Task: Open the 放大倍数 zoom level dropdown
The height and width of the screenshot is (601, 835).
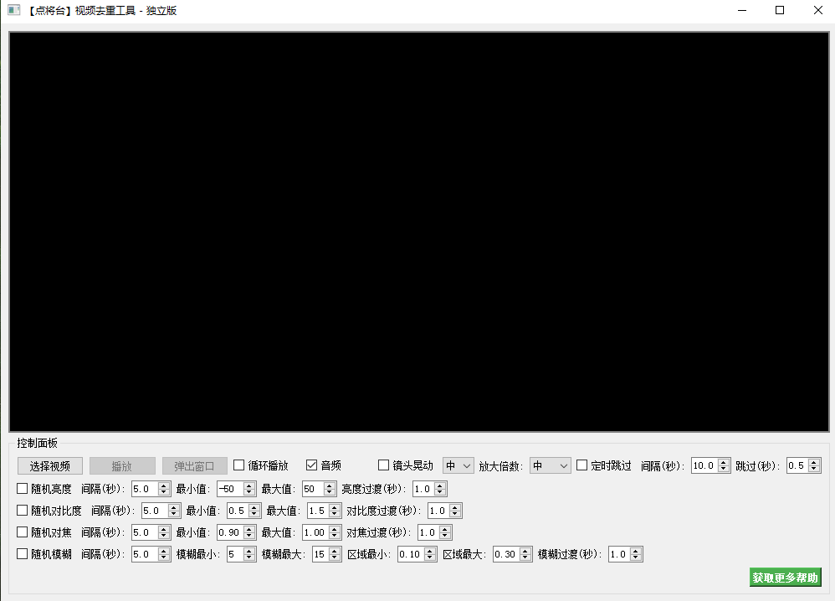Action: [550, 465]
